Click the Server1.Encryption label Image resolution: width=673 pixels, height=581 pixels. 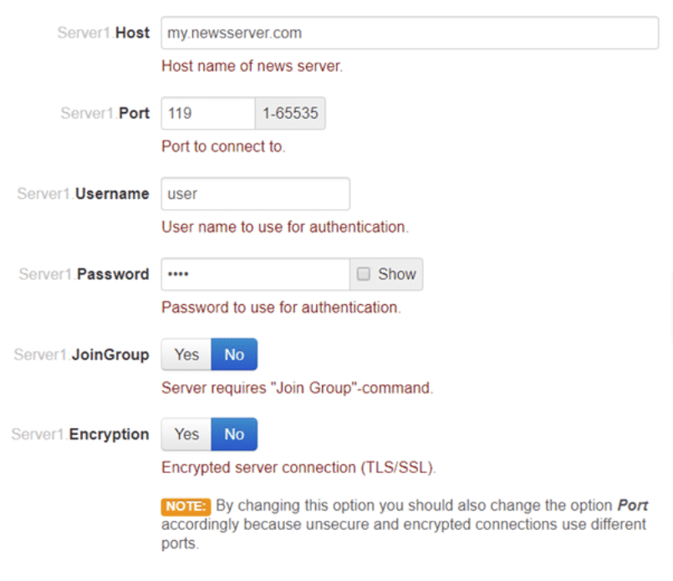(79, 434)
